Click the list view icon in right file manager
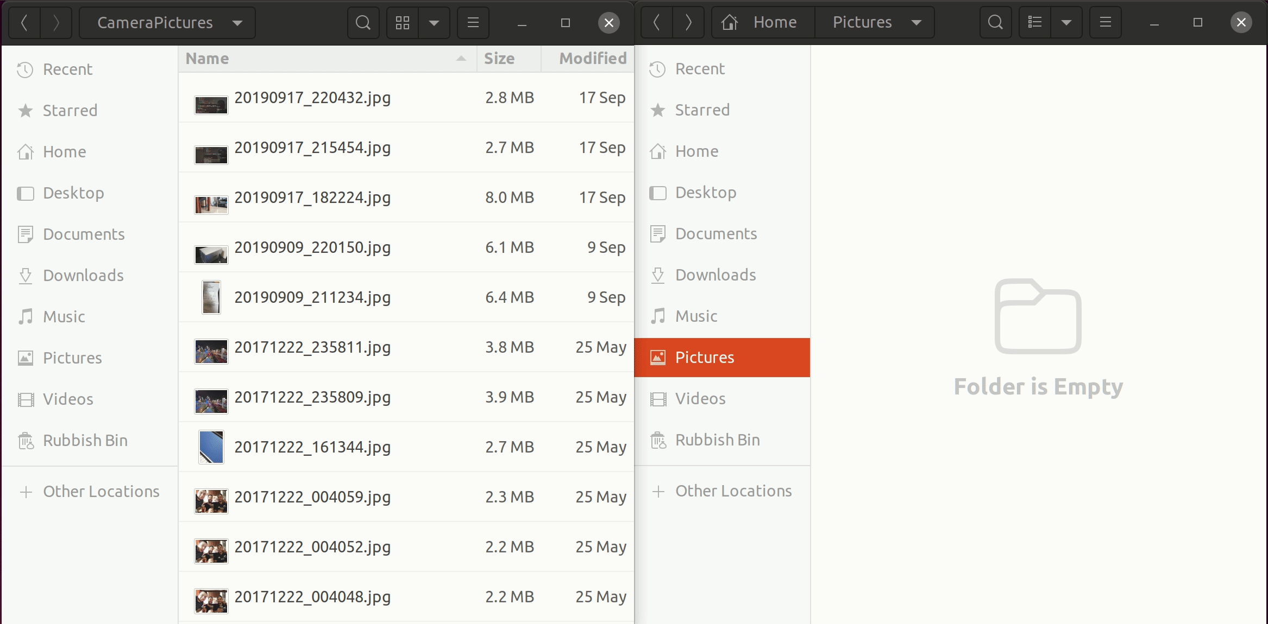The image size is (1268, 624). pyautogui.click(x=1036, y=22)
